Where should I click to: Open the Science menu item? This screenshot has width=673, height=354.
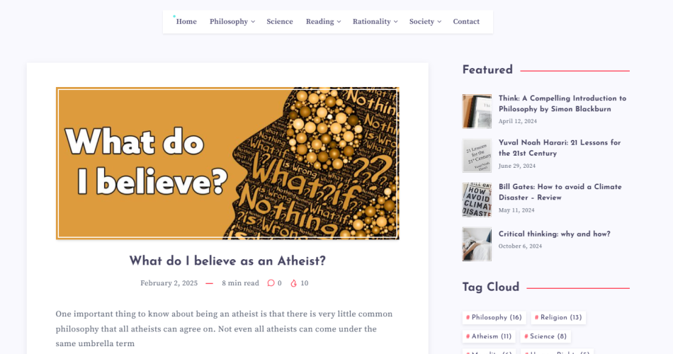pyautogui.click(x=280, y=21)
